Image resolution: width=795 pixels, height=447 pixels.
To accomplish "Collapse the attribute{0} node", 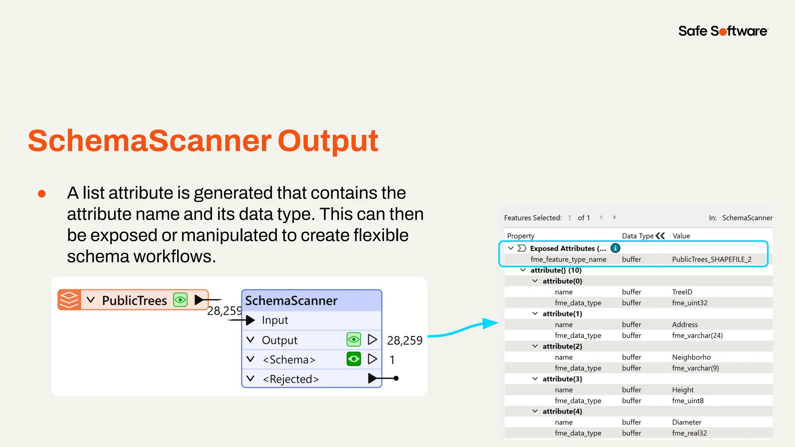I will [x=535, y=281].
